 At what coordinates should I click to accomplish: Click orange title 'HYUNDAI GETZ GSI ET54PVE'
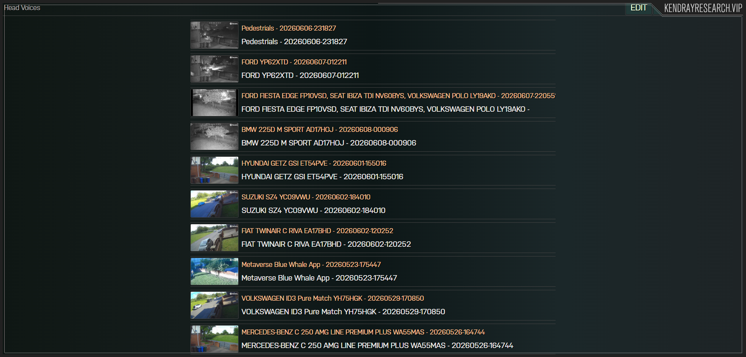click(314, 163)
